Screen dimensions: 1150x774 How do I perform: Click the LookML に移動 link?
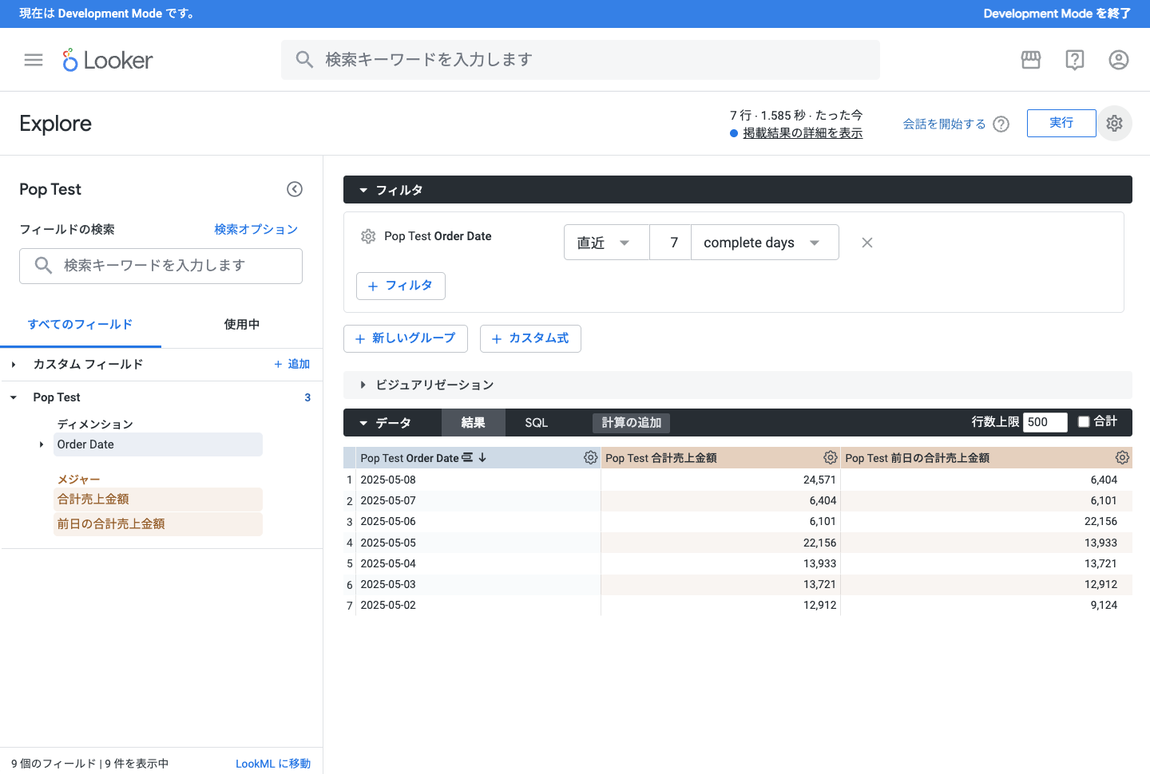tap(272, 764)
